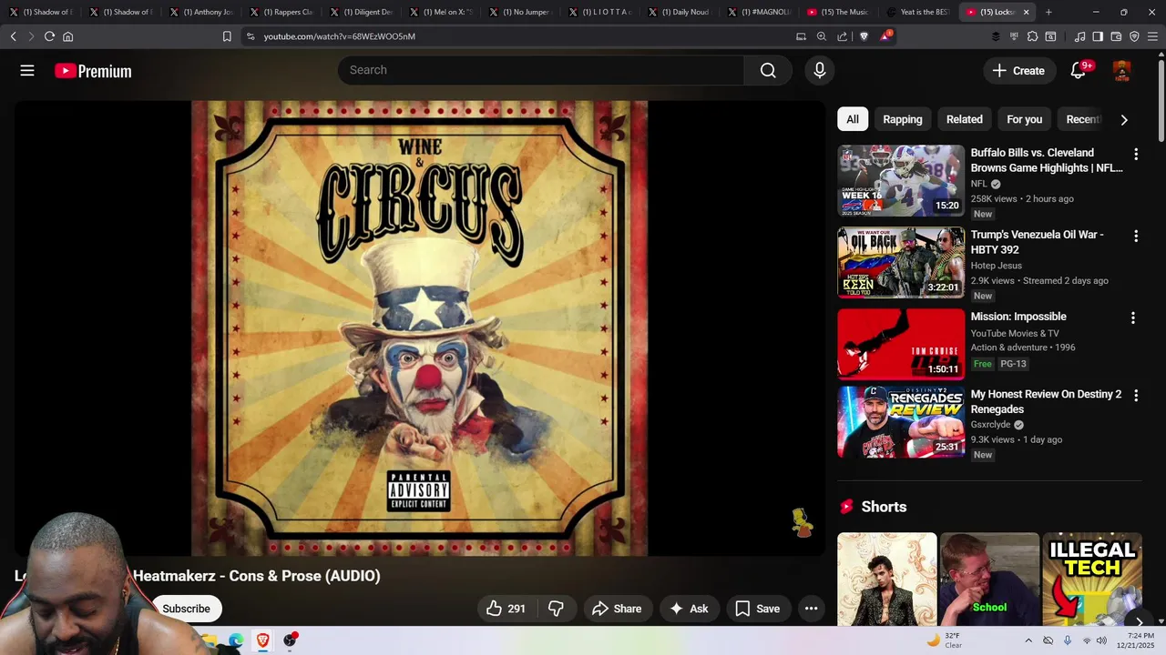Open Mission: Impossible movie thumbnail

click(x=901, y=344)
